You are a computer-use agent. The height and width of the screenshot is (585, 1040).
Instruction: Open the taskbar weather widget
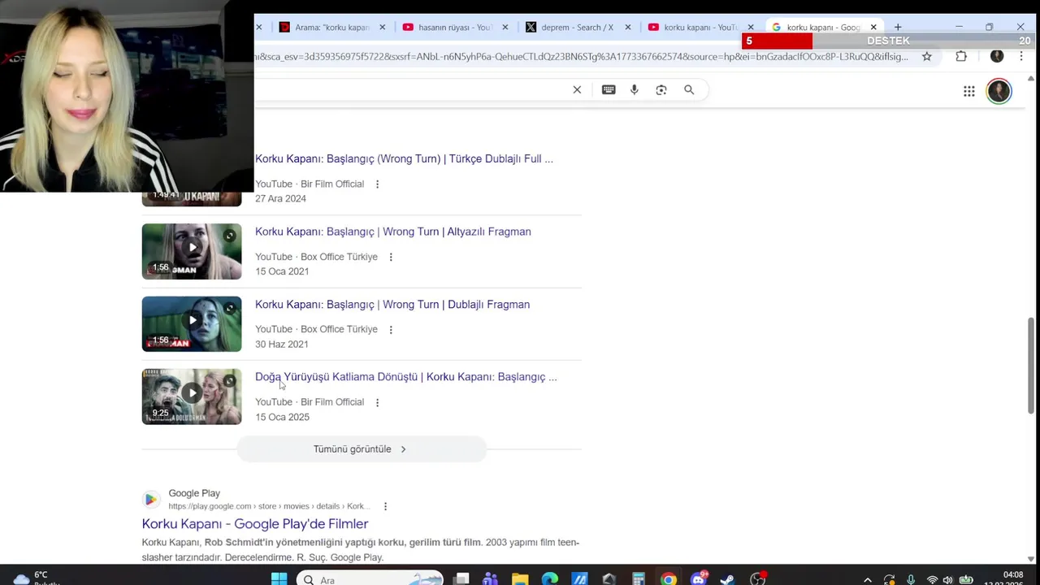pos(37,578)
